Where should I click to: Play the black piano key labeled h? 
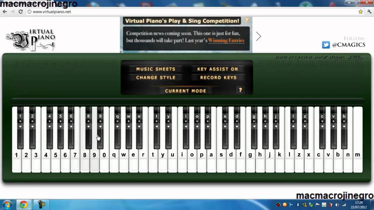265,128
